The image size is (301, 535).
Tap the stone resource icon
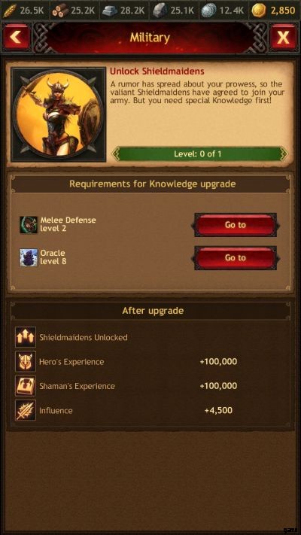[x=160, y=11]
